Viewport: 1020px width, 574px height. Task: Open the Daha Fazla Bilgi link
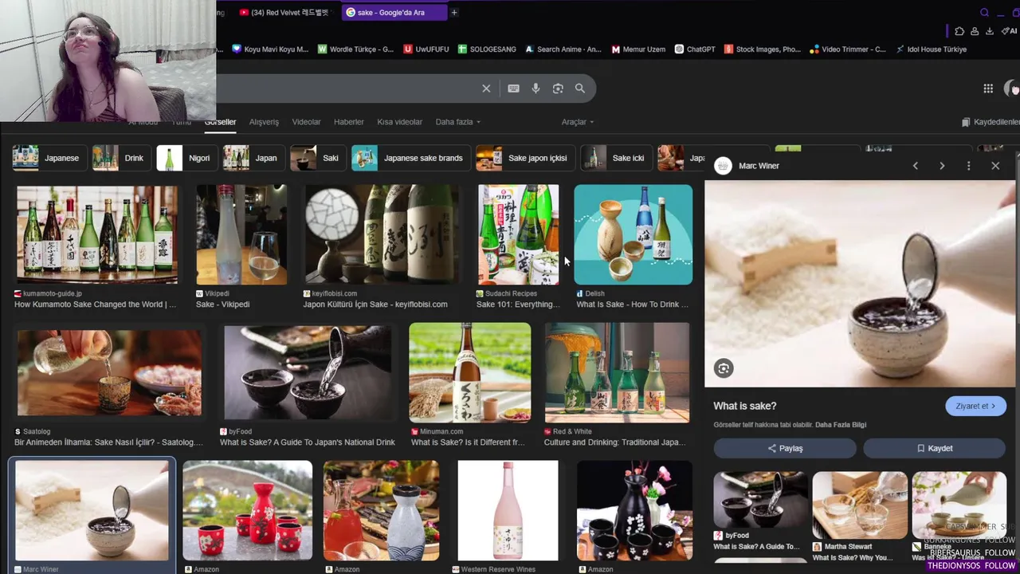[841, 425]
